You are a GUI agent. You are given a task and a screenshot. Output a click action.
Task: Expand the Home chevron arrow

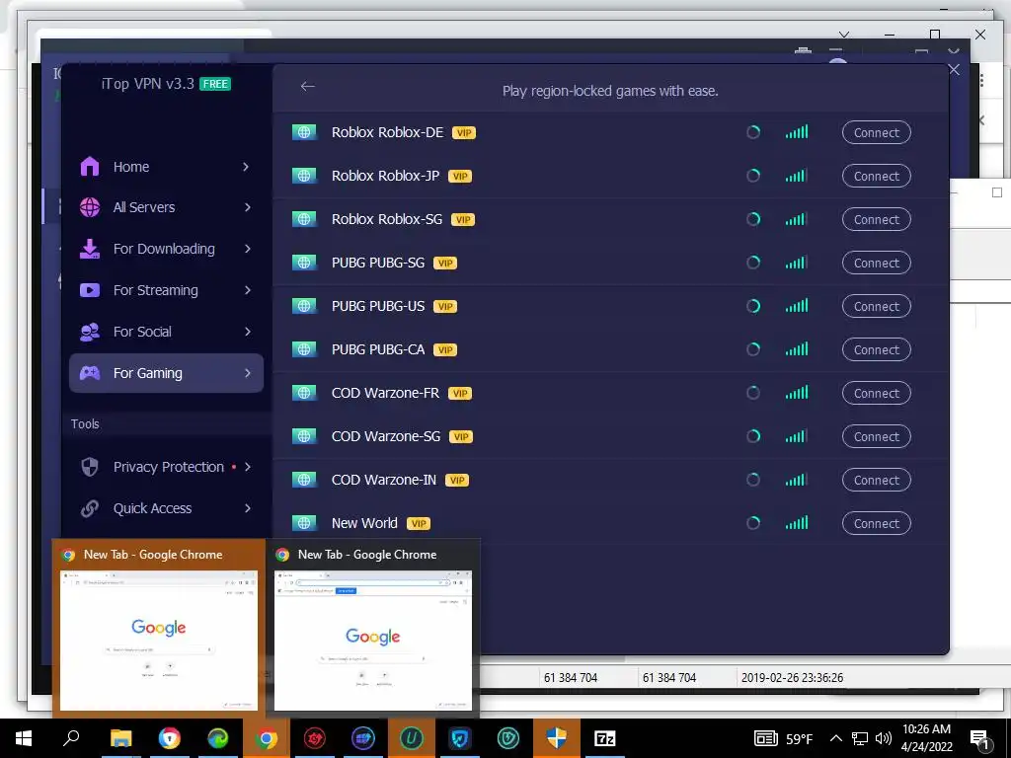pos(246,167)
